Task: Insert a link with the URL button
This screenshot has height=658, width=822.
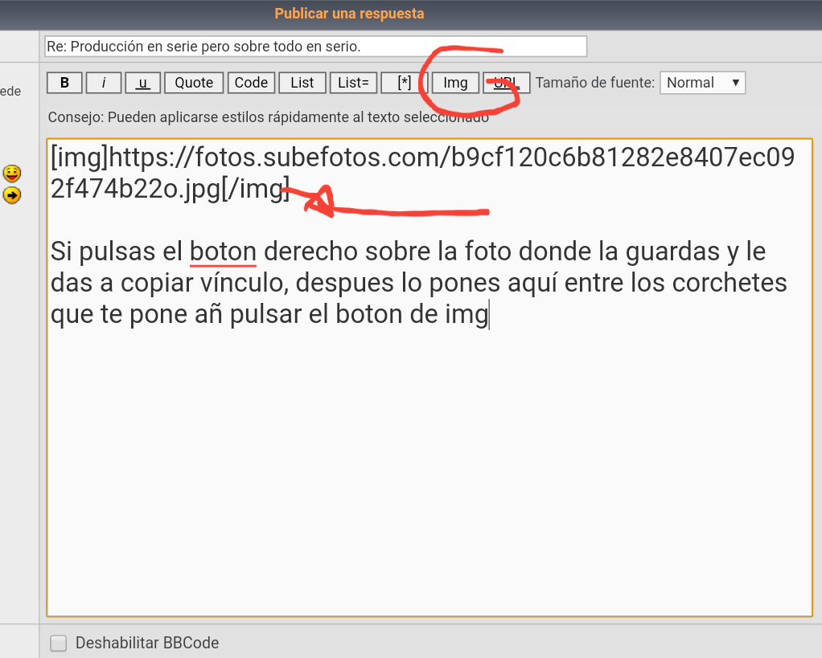Action: [507, 83]
